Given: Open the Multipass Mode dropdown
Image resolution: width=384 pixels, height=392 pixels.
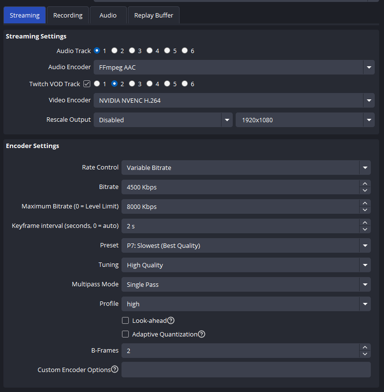Looking at the screenshot, I should pyautogui.click(x=246, y=284).
